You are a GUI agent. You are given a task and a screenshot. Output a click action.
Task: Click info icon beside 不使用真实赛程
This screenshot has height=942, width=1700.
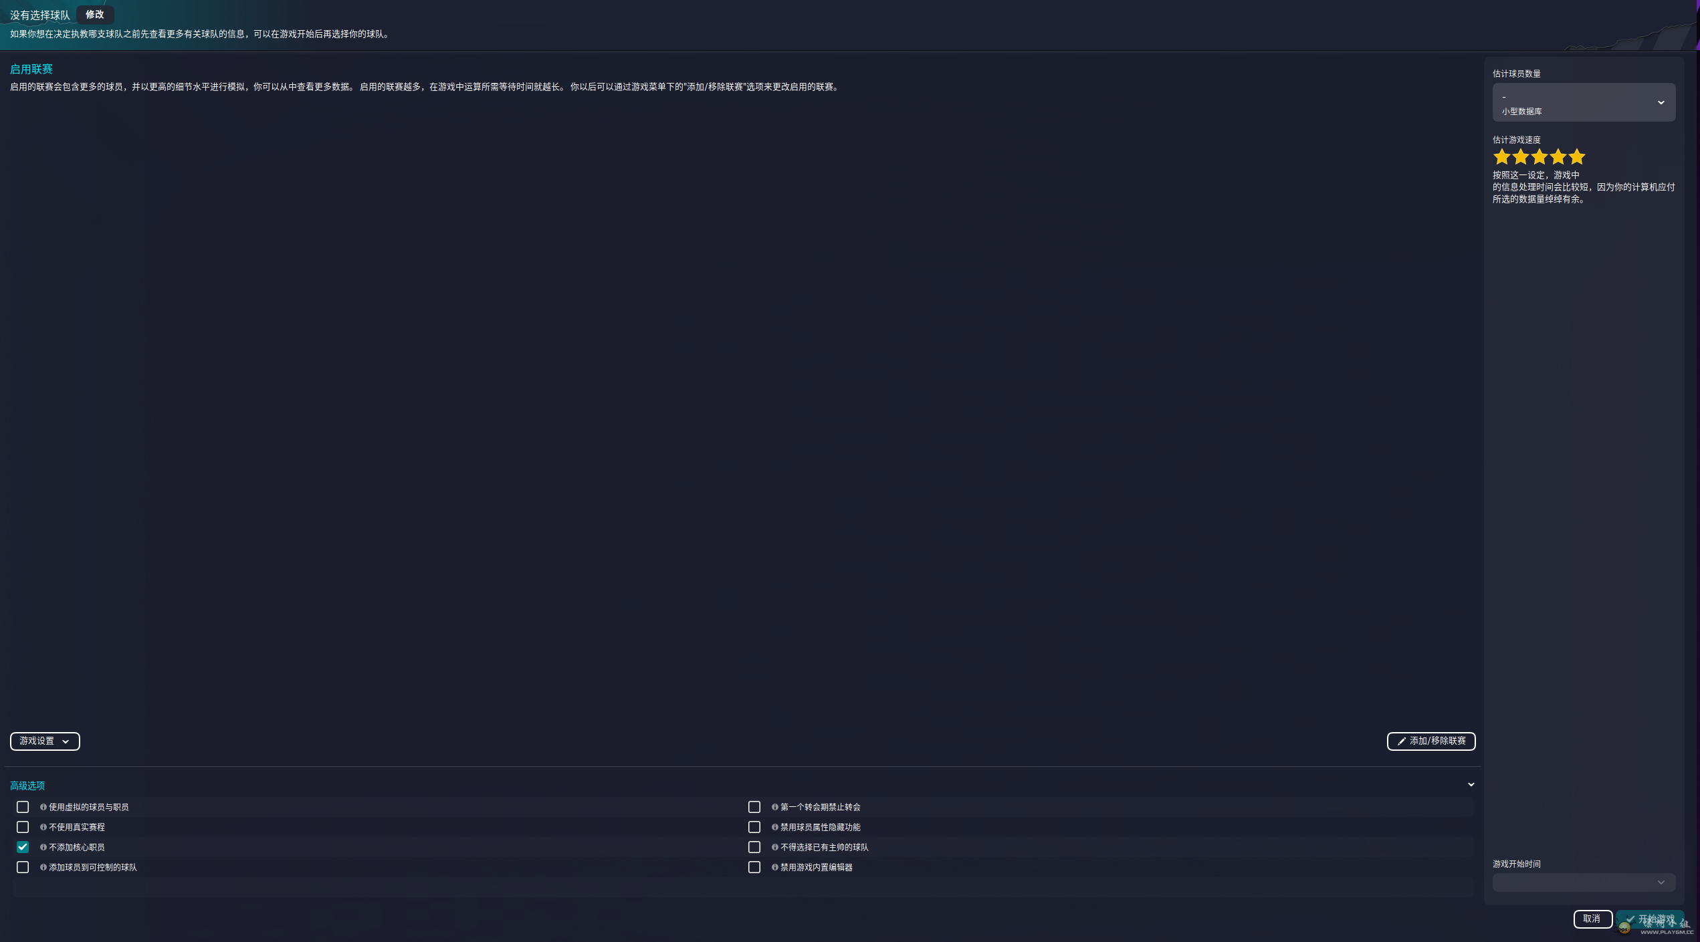tap(43, 827)
